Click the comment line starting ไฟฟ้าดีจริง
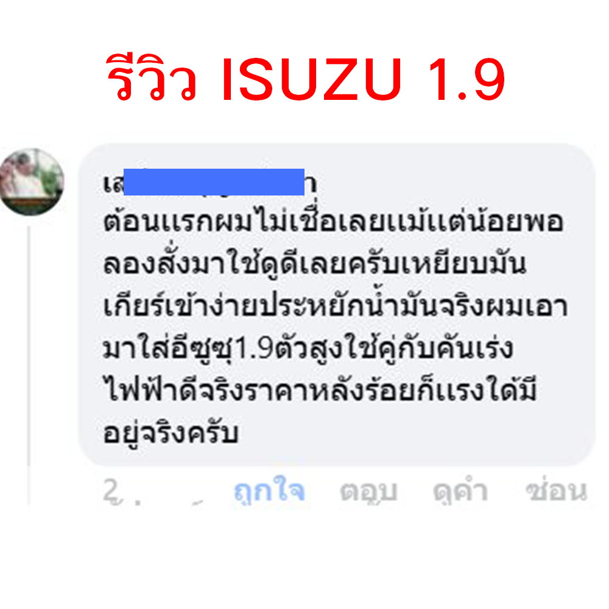Viewport: 609px width, 609px height. coord(320,389)
